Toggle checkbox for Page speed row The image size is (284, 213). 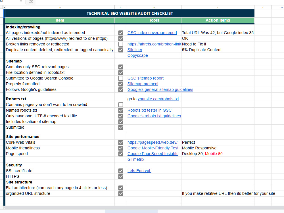click(121, 154)
